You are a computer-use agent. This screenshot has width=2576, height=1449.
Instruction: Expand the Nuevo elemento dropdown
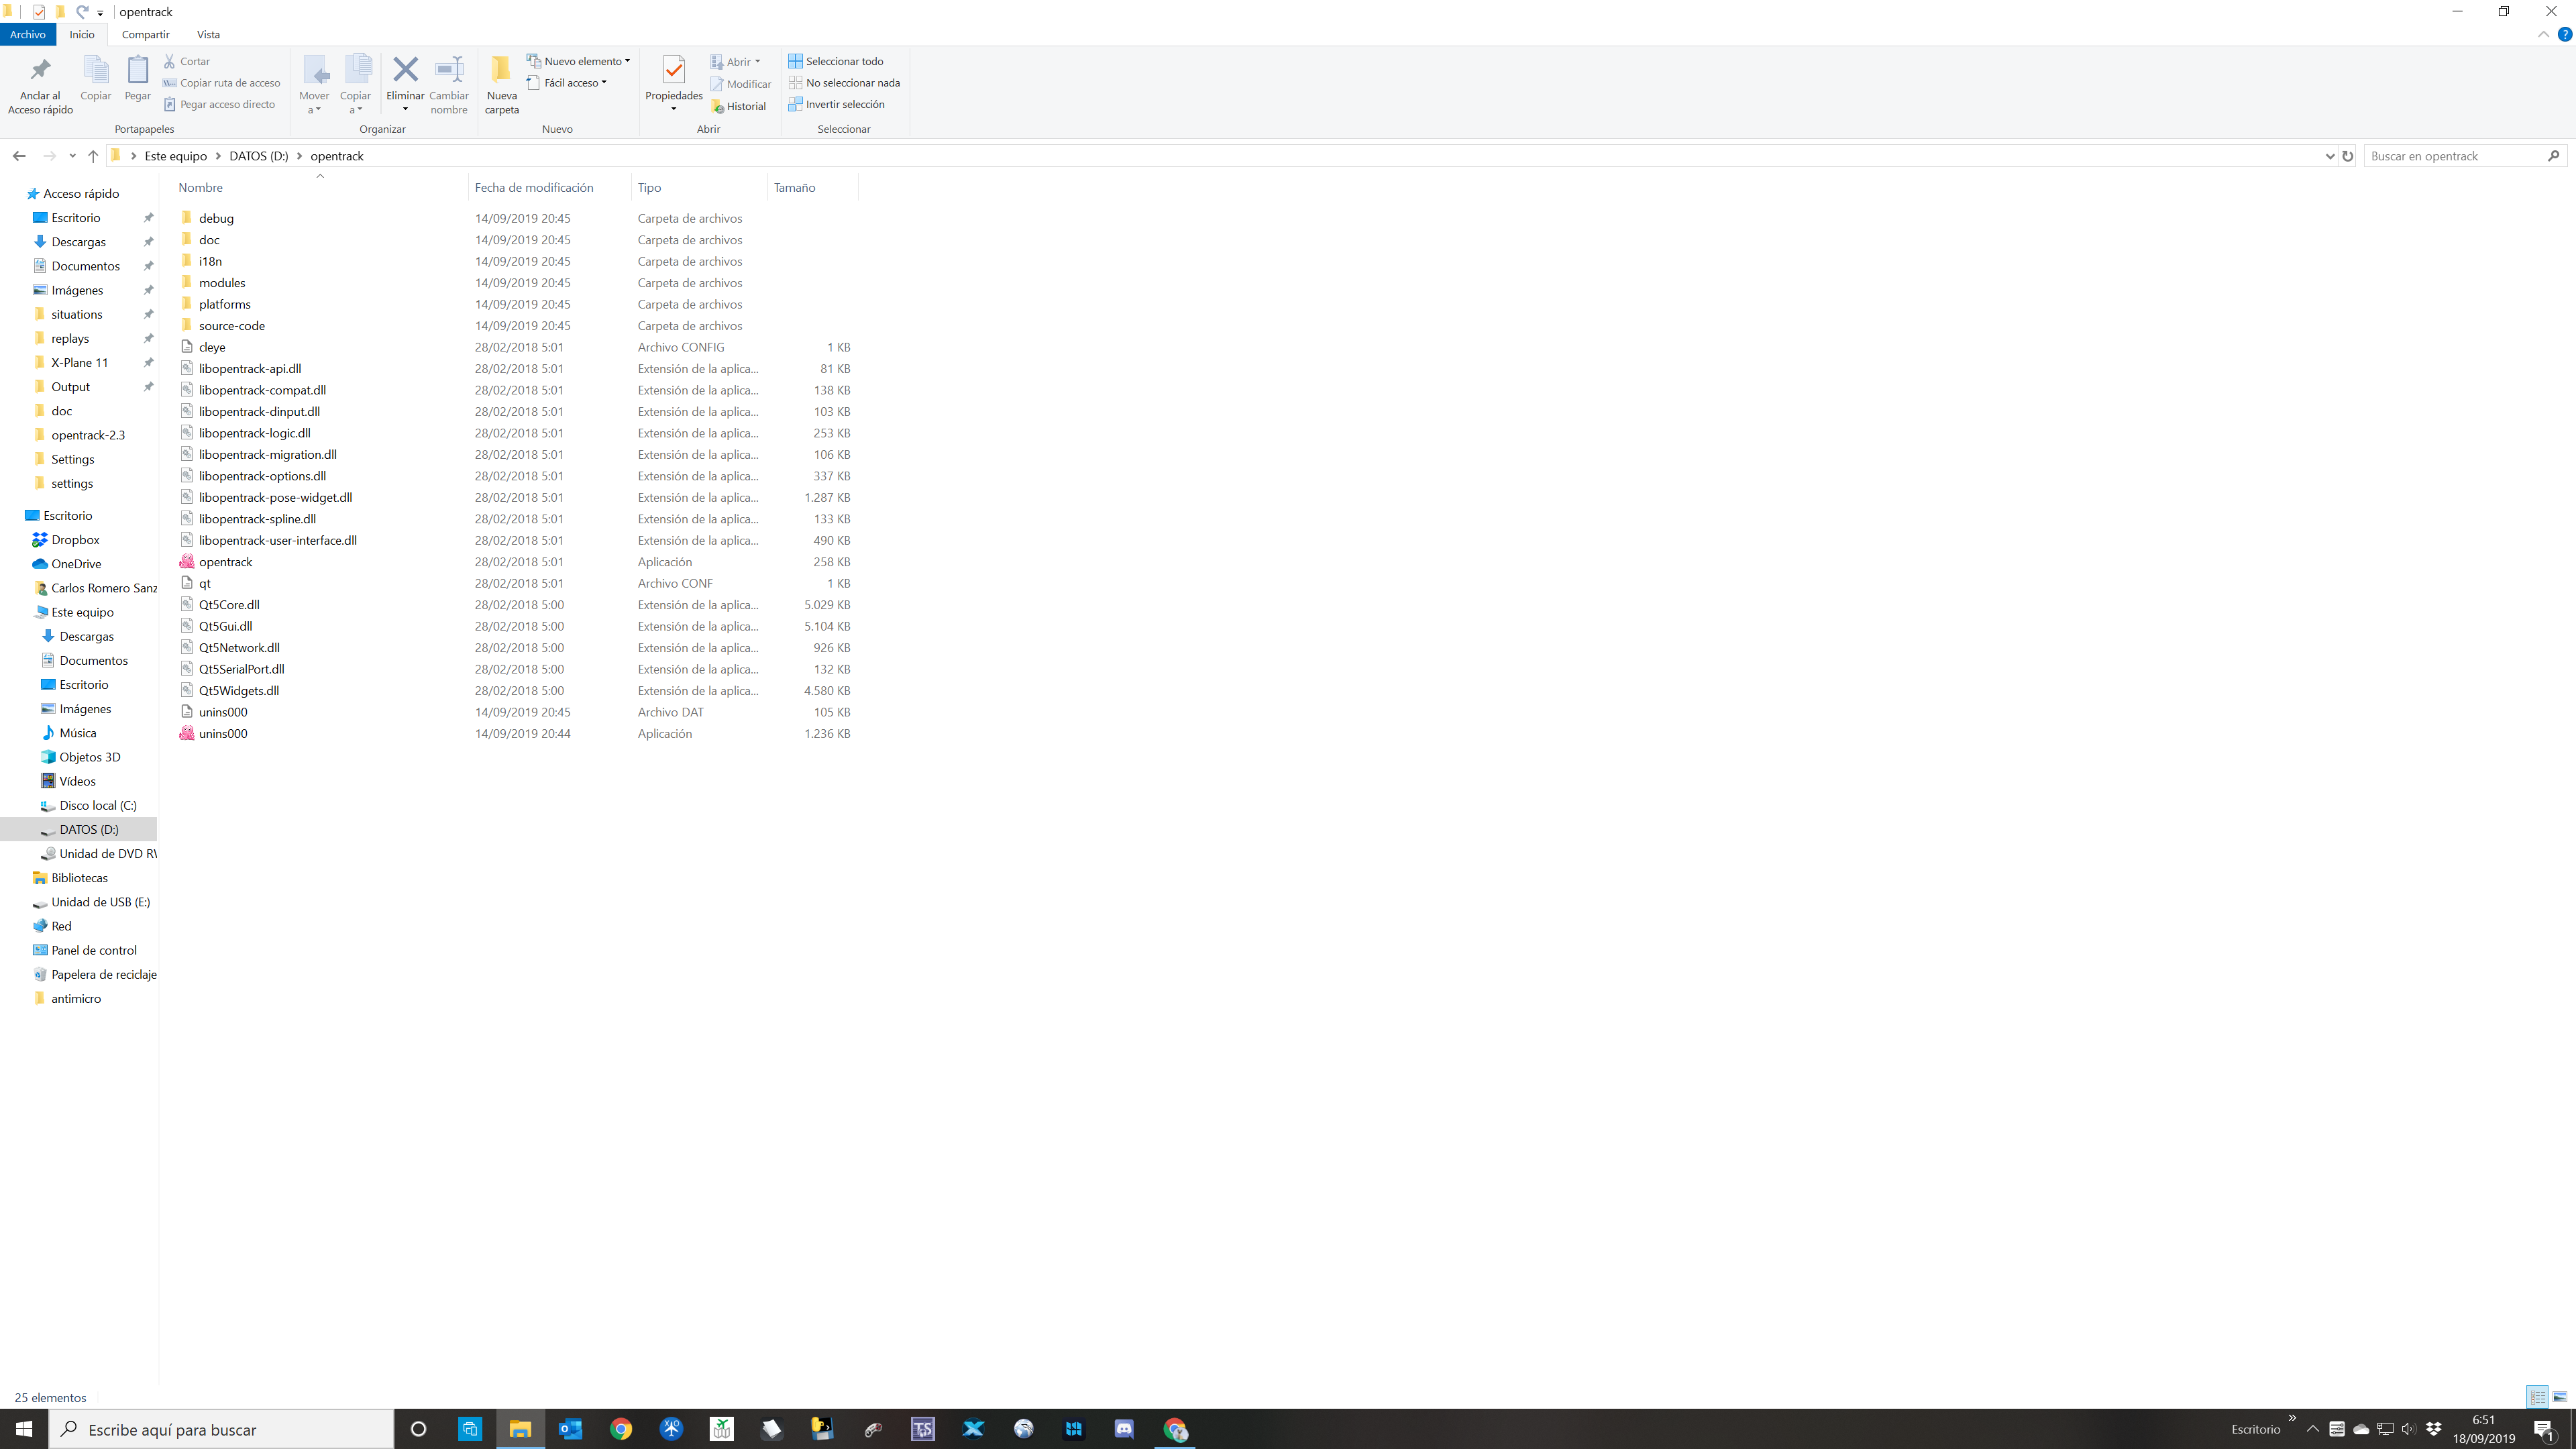click(627, 61)
